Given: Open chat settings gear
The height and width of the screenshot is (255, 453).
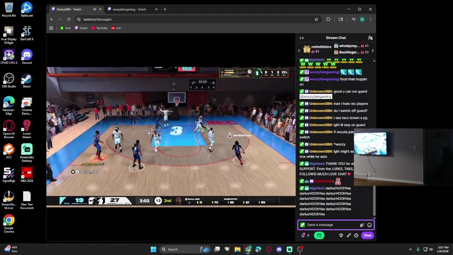Looking at the screenshot, I should pyautogui.click(x=356, y=236).
